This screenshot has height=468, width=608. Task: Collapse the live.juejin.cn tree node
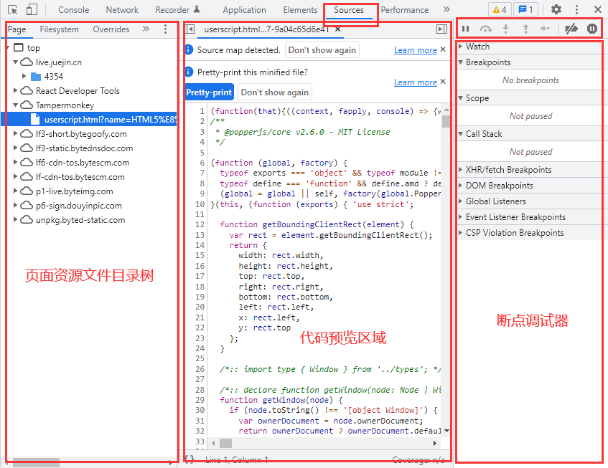tap(16, 62)
